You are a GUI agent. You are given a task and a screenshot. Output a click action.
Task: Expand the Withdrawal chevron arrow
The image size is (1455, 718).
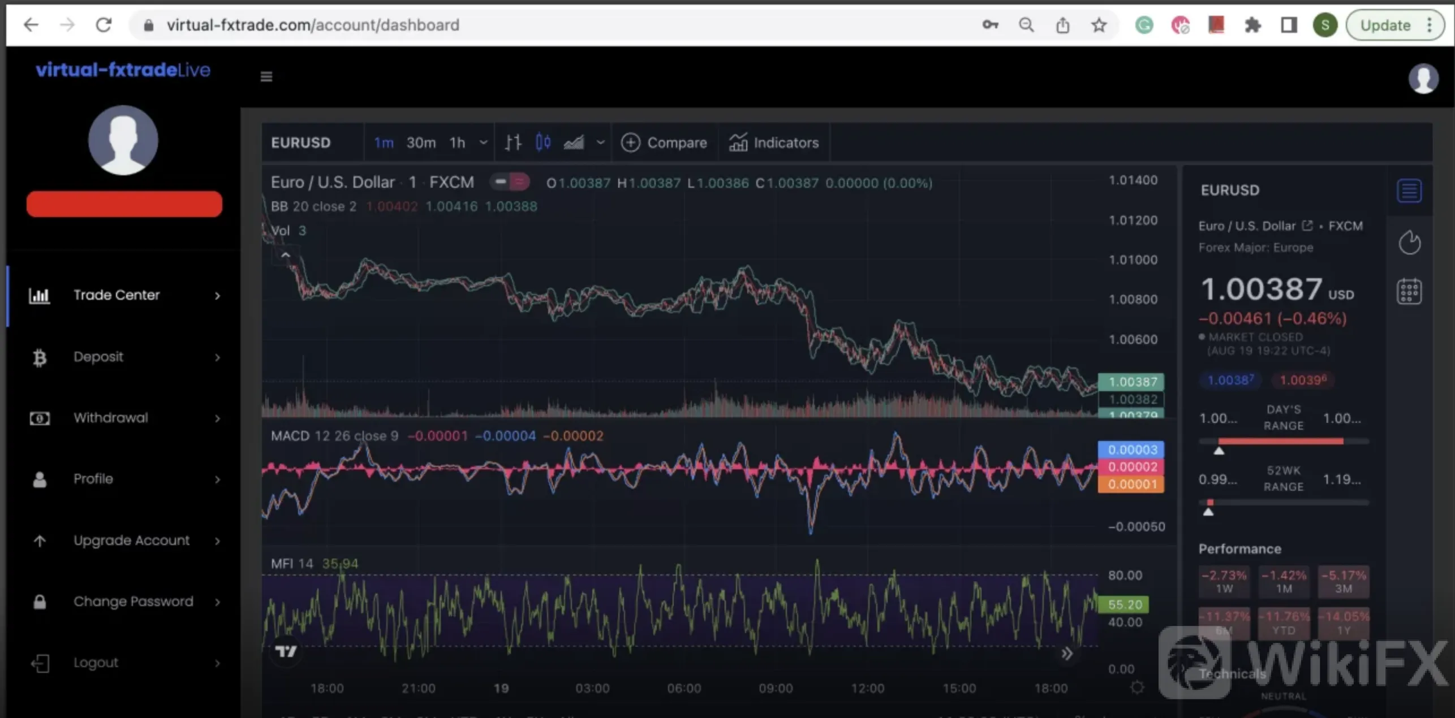point(217,418)
